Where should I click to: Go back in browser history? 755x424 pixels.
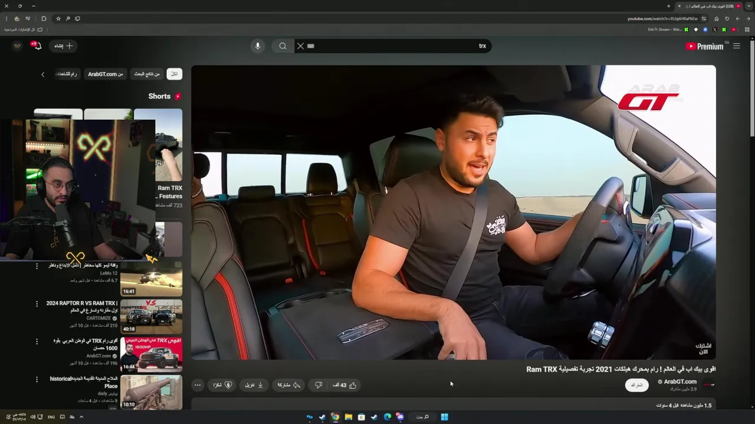(748, 18)
